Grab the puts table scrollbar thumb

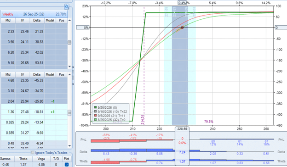(69, 113)
